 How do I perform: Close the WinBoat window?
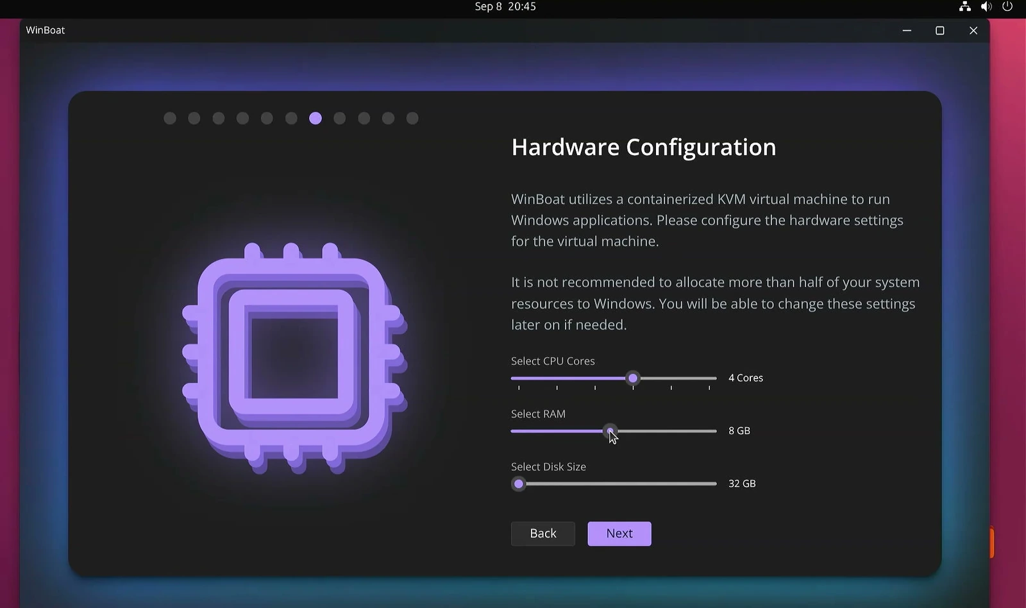click(x=973, y=31)
